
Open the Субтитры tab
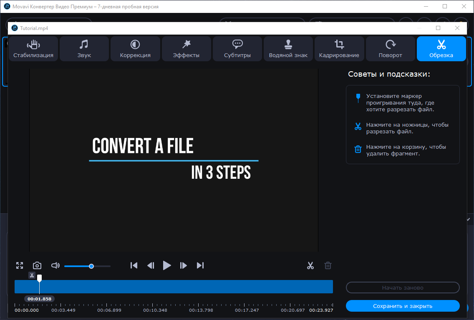coord(237,49)
